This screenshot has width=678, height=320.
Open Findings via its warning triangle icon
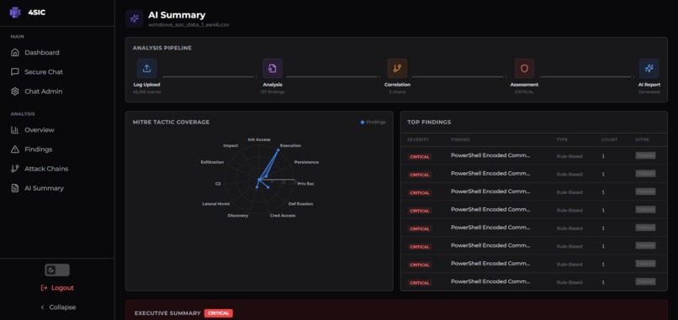(x=15, y=150)
